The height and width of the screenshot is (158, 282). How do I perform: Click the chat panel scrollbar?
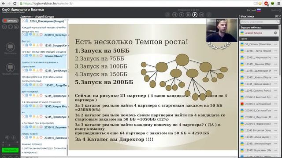67,150
